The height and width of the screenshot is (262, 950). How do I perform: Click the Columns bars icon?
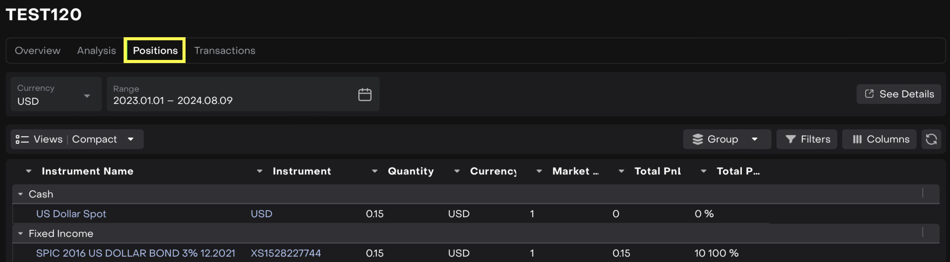pos(857,139)
